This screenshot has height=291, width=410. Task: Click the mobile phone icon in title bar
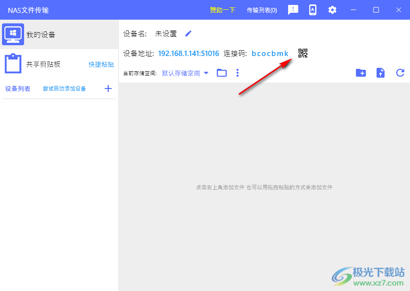(313, 10)
